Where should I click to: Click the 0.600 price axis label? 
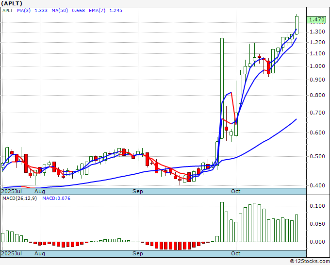tap(317, 133)
